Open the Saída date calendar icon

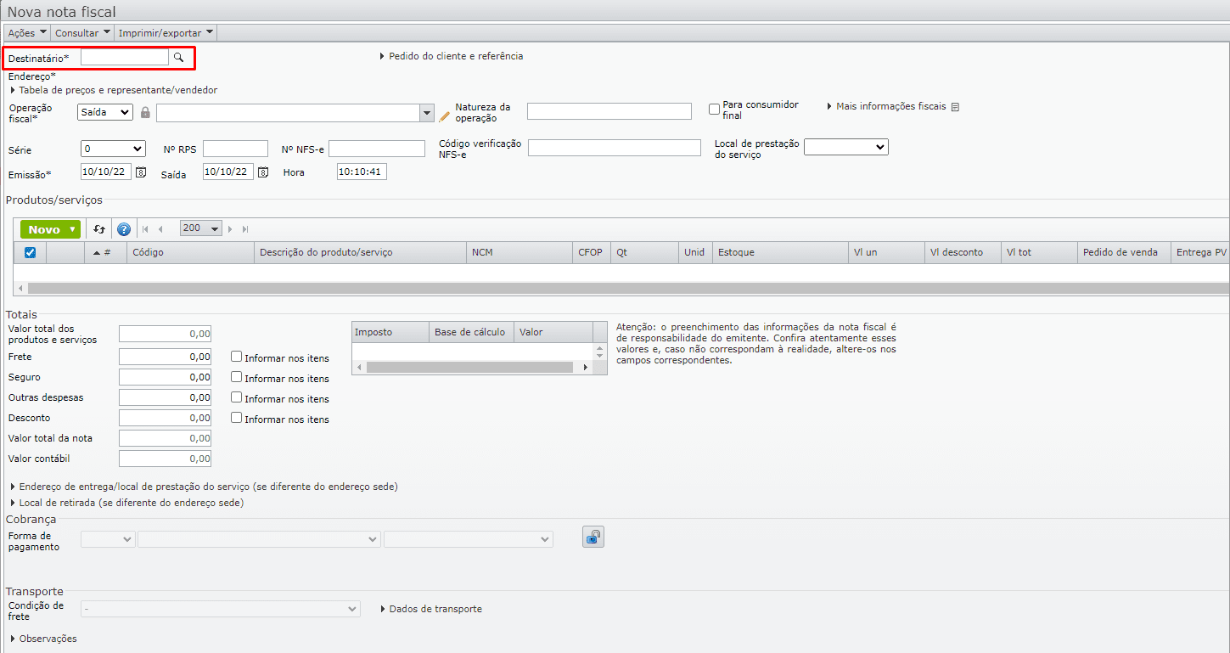pyautogui.click(x=263, y=172)
